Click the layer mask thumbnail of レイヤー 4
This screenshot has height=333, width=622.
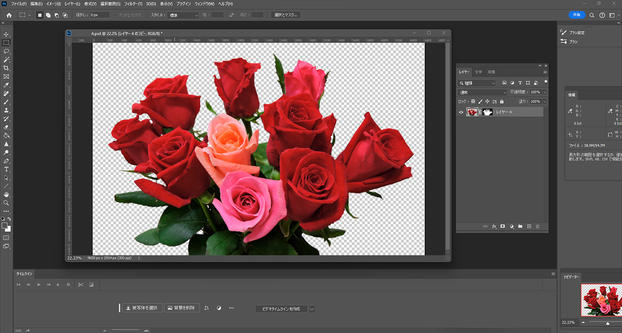(487, 112)
